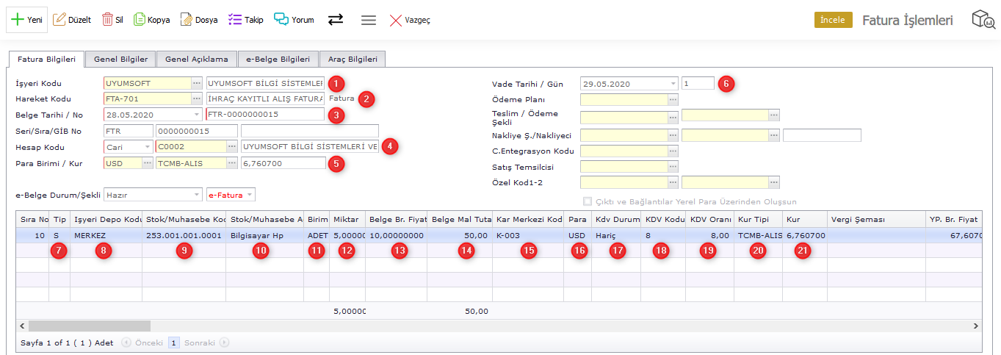Open Dosya file icon in toolbar
1001x355 pixels.
[x=187, y=20]
